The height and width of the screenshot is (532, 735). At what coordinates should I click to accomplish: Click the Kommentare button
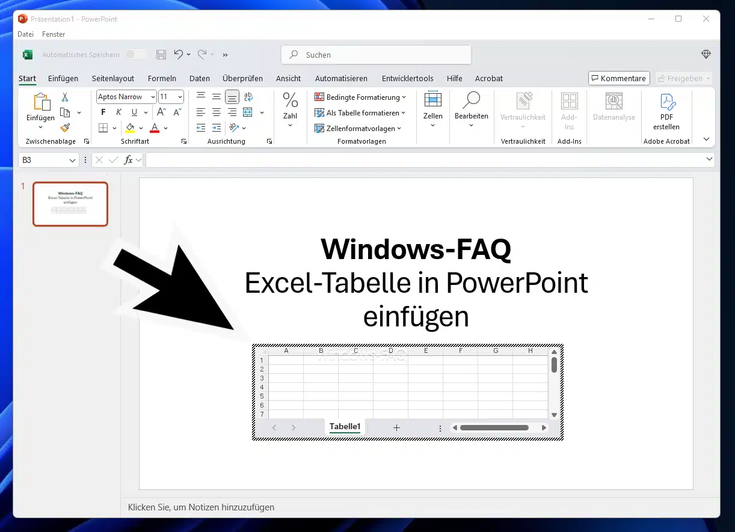coord(618,78)
